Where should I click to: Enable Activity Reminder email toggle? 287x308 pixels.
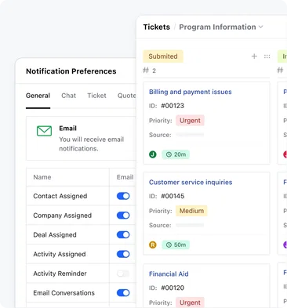(123, 274)
